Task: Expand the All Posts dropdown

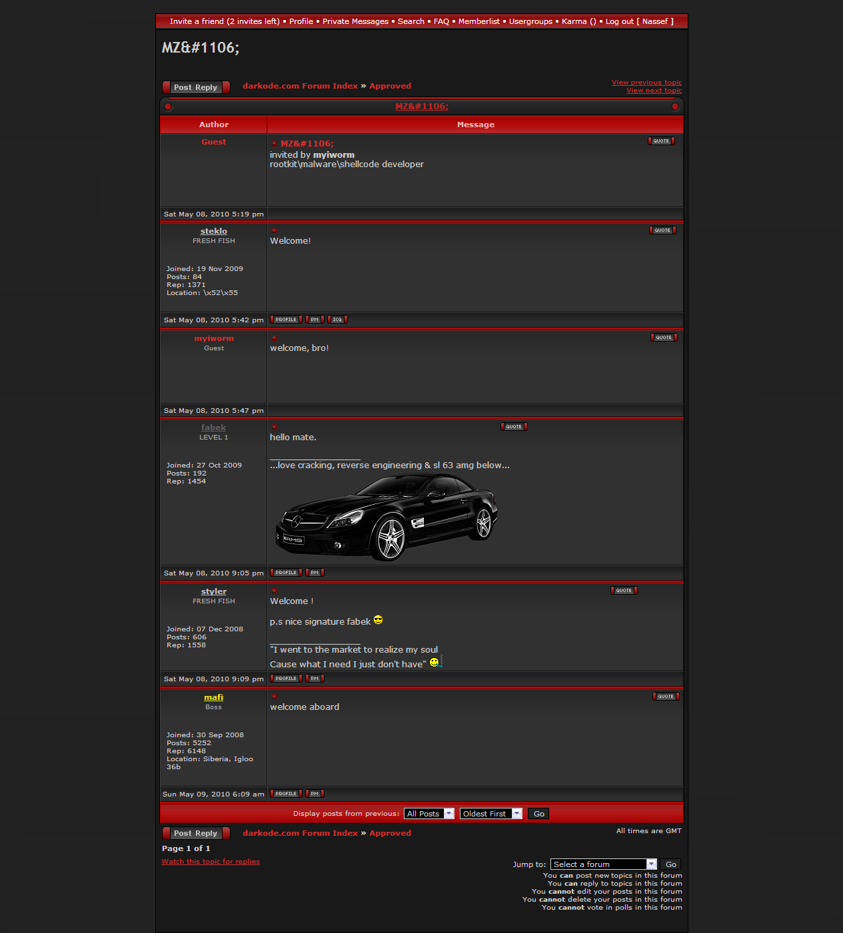Action: coord(429,814)
